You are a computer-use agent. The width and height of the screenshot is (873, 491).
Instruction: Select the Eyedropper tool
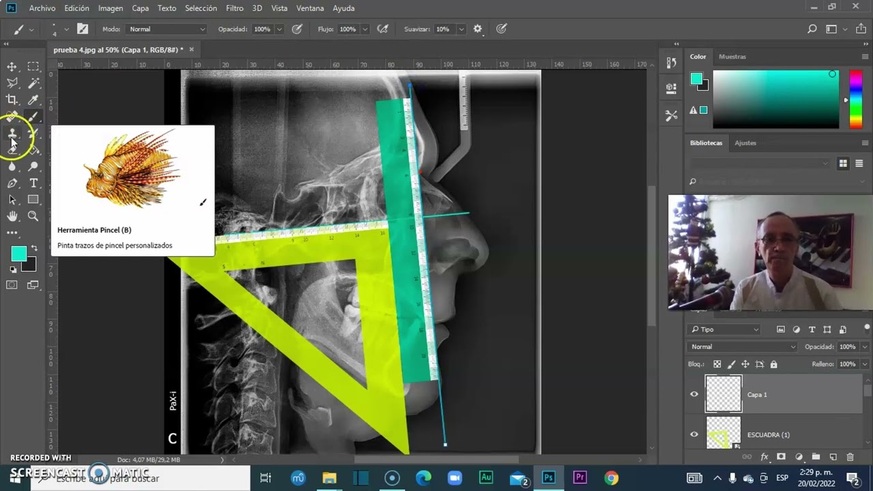click(33, 100)
